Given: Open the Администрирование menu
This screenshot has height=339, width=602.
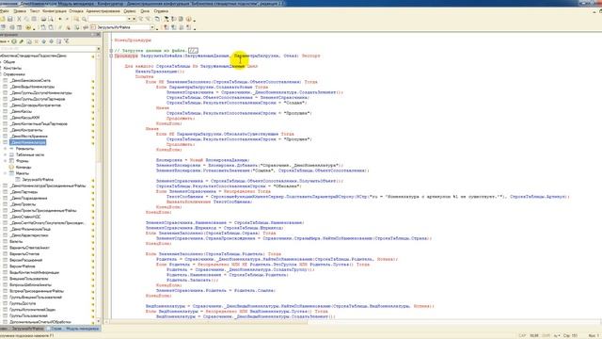Looking at the screenshot, I should pos(103,11).
